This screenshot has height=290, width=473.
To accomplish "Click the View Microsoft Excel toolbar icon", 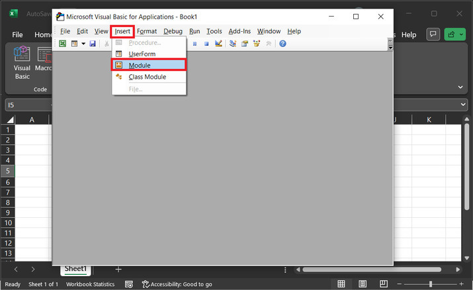I will pyautogui.click(x=62, y=44).
